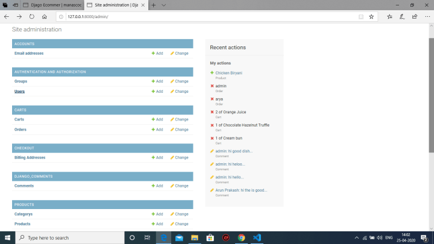Screen dimensions: 434x244
Task: Set tabs aside icon
Action: [x=16, y=5]
